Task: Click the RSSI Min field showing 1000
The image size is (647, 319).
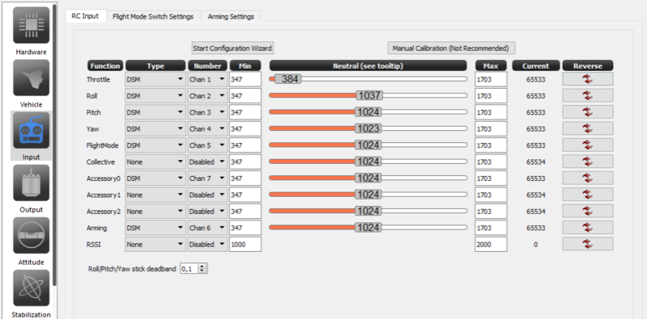Action: 245,244
